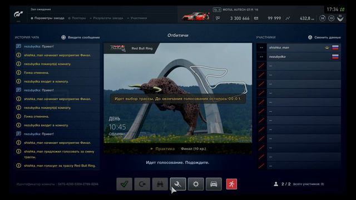Image resolution: width=356 pixels, height=200 pixels.
Task: Click the triangle icon next to Сменить данные
Action: pos(310,37)
